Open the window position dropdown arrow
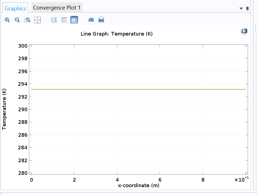This screenshot has width=257, height=195. click(241, 9)
